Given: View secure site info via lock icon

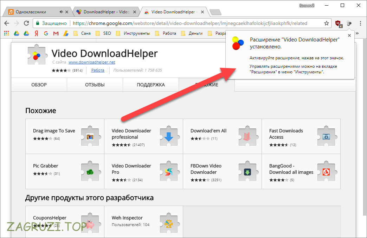Looking at the screenshot, I should [x=37, y=23].
